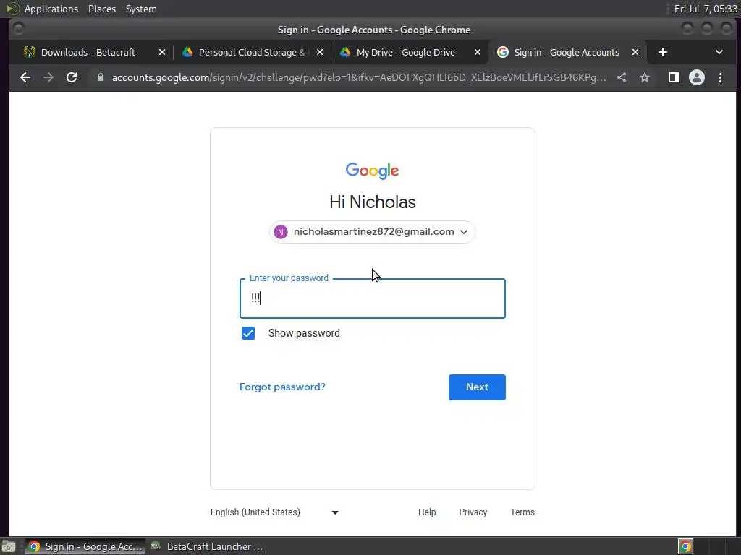741x555 pixels.
Task: Open Chrome's three-dot menu
Action: pyautogui.click(x=720, y=77)
